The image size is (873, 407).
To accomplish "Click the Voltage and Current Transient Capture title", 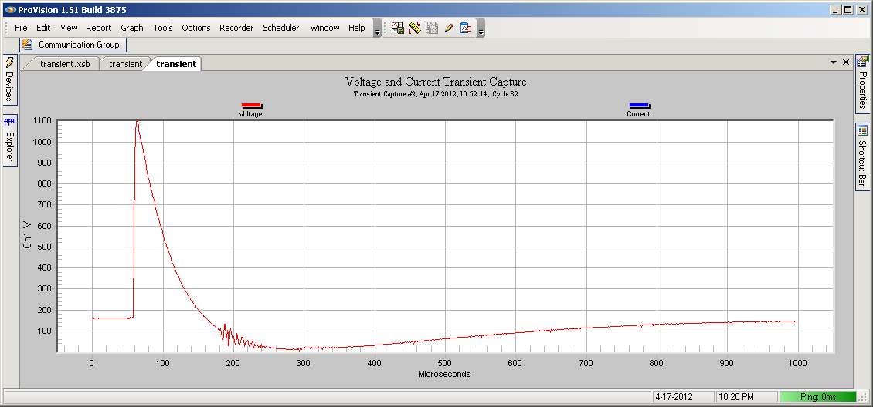I will coord(436,82).
